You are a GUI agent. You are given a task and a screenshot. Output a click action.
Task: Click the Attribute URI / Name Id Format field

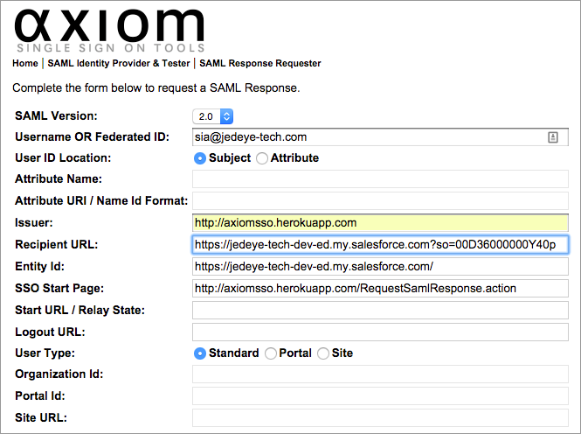pyautogui.click(x=380, y=201)
